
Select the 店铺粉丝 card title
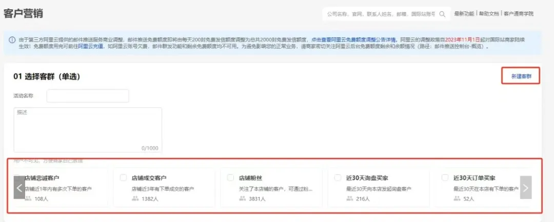point(250,177)
